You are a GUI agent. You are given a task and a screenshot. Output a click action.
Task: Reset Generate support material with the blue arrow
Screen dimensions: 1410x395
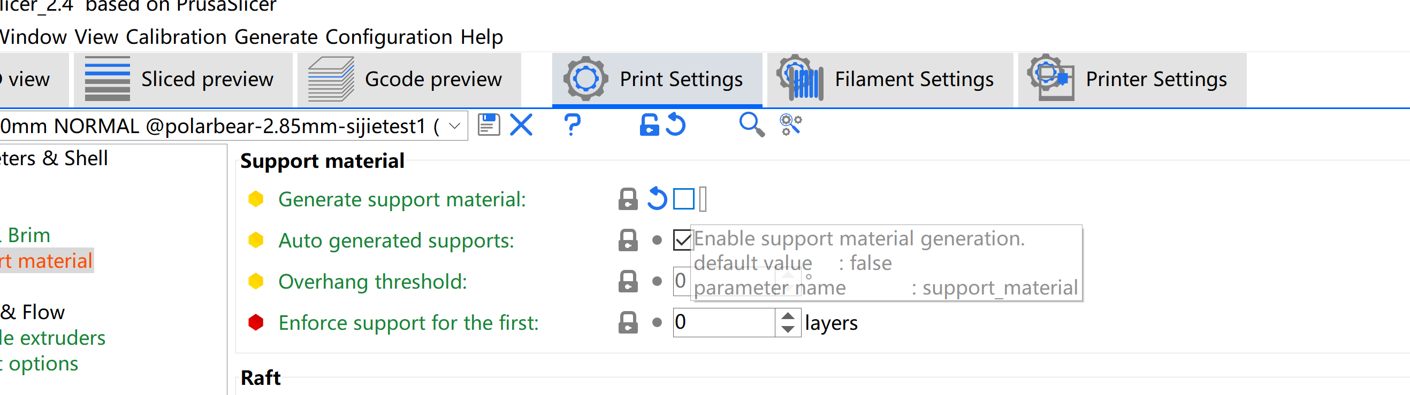coord(657,199)
